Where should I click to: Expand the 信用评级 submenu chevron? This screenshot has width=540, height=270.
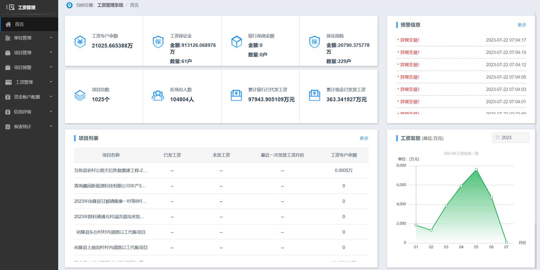point(51,112)
